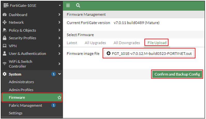Expand the Policy & Objects chevron

point(59,30)
